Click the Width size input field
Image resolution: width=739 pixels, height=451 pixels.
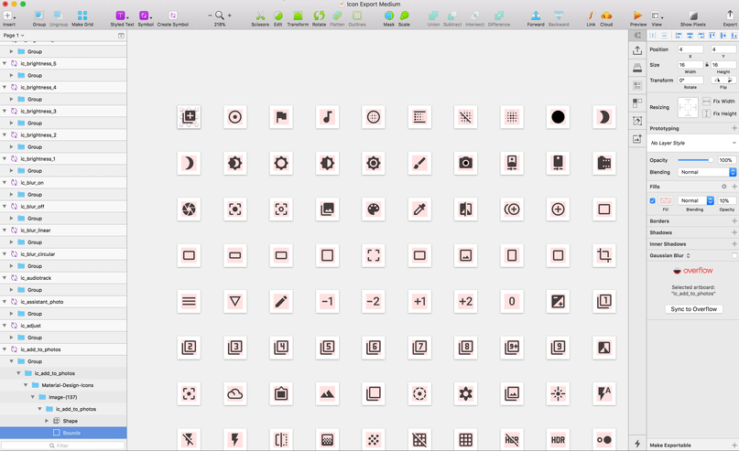click(690, 65)
